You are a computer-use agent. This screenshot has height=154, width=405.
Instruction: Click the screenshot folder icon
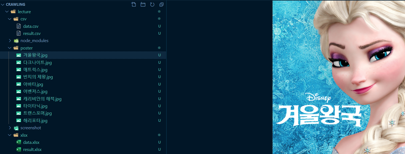(16, 128)
